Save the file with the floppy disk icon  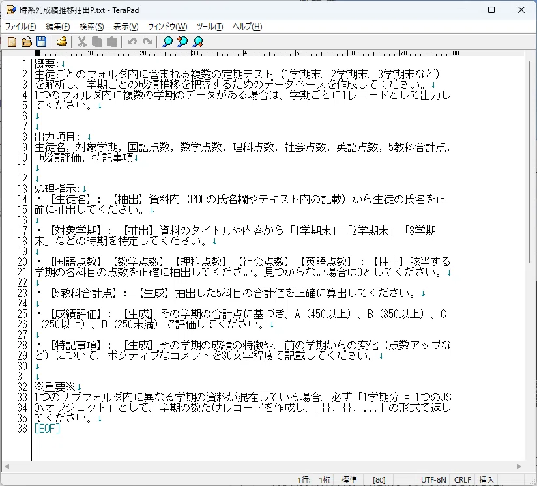42,42
